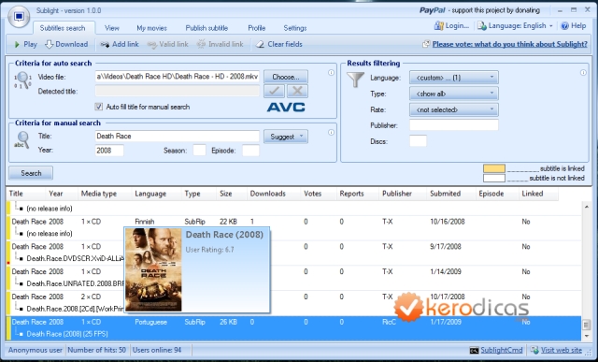Open the Language: English dropdown
598x362 pixels.
tap(515, 26)
